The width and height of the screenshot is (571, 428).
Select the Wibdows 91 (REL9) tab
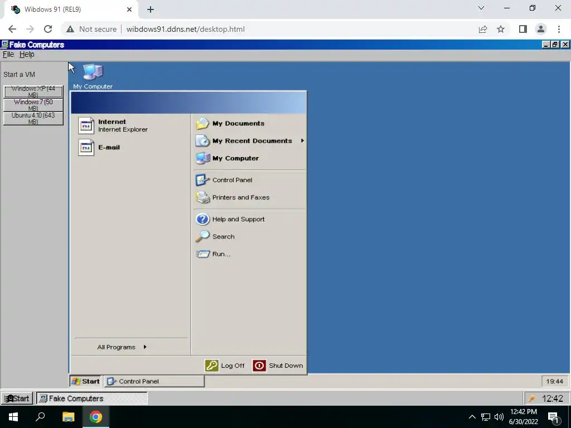[x=71, y=9]
